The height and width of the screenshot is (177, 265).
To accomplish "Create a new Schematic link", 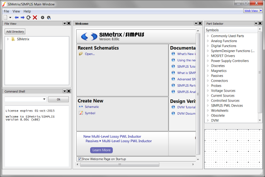I will tap(92, 107).
